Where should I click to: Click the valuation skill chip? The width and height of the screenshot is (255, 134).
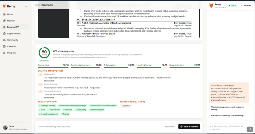tap(67, 110)
